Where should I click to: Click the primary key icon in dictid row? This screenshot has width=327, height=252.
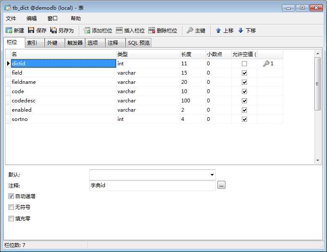tap(266, 63)
